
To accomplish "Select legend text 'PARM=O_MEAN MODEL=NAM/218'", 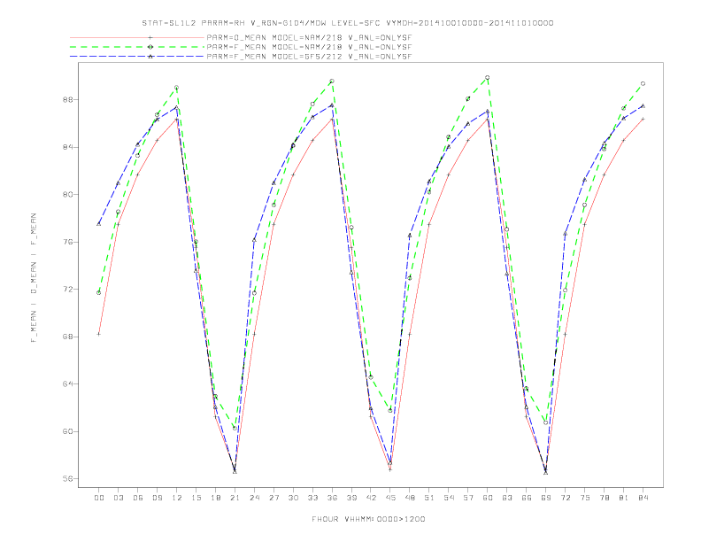I will (274, 37).
